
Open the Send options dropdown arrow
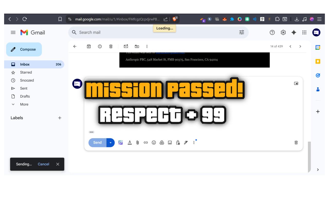tap(111, 143)
